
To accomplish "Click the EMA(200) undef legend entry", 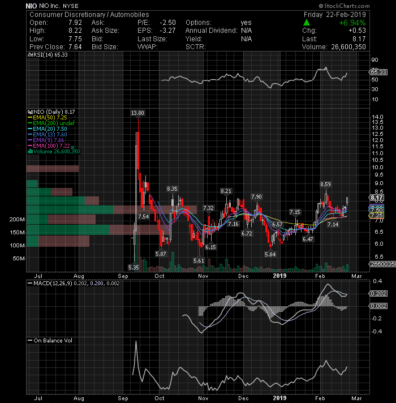I will click(54, 123).
